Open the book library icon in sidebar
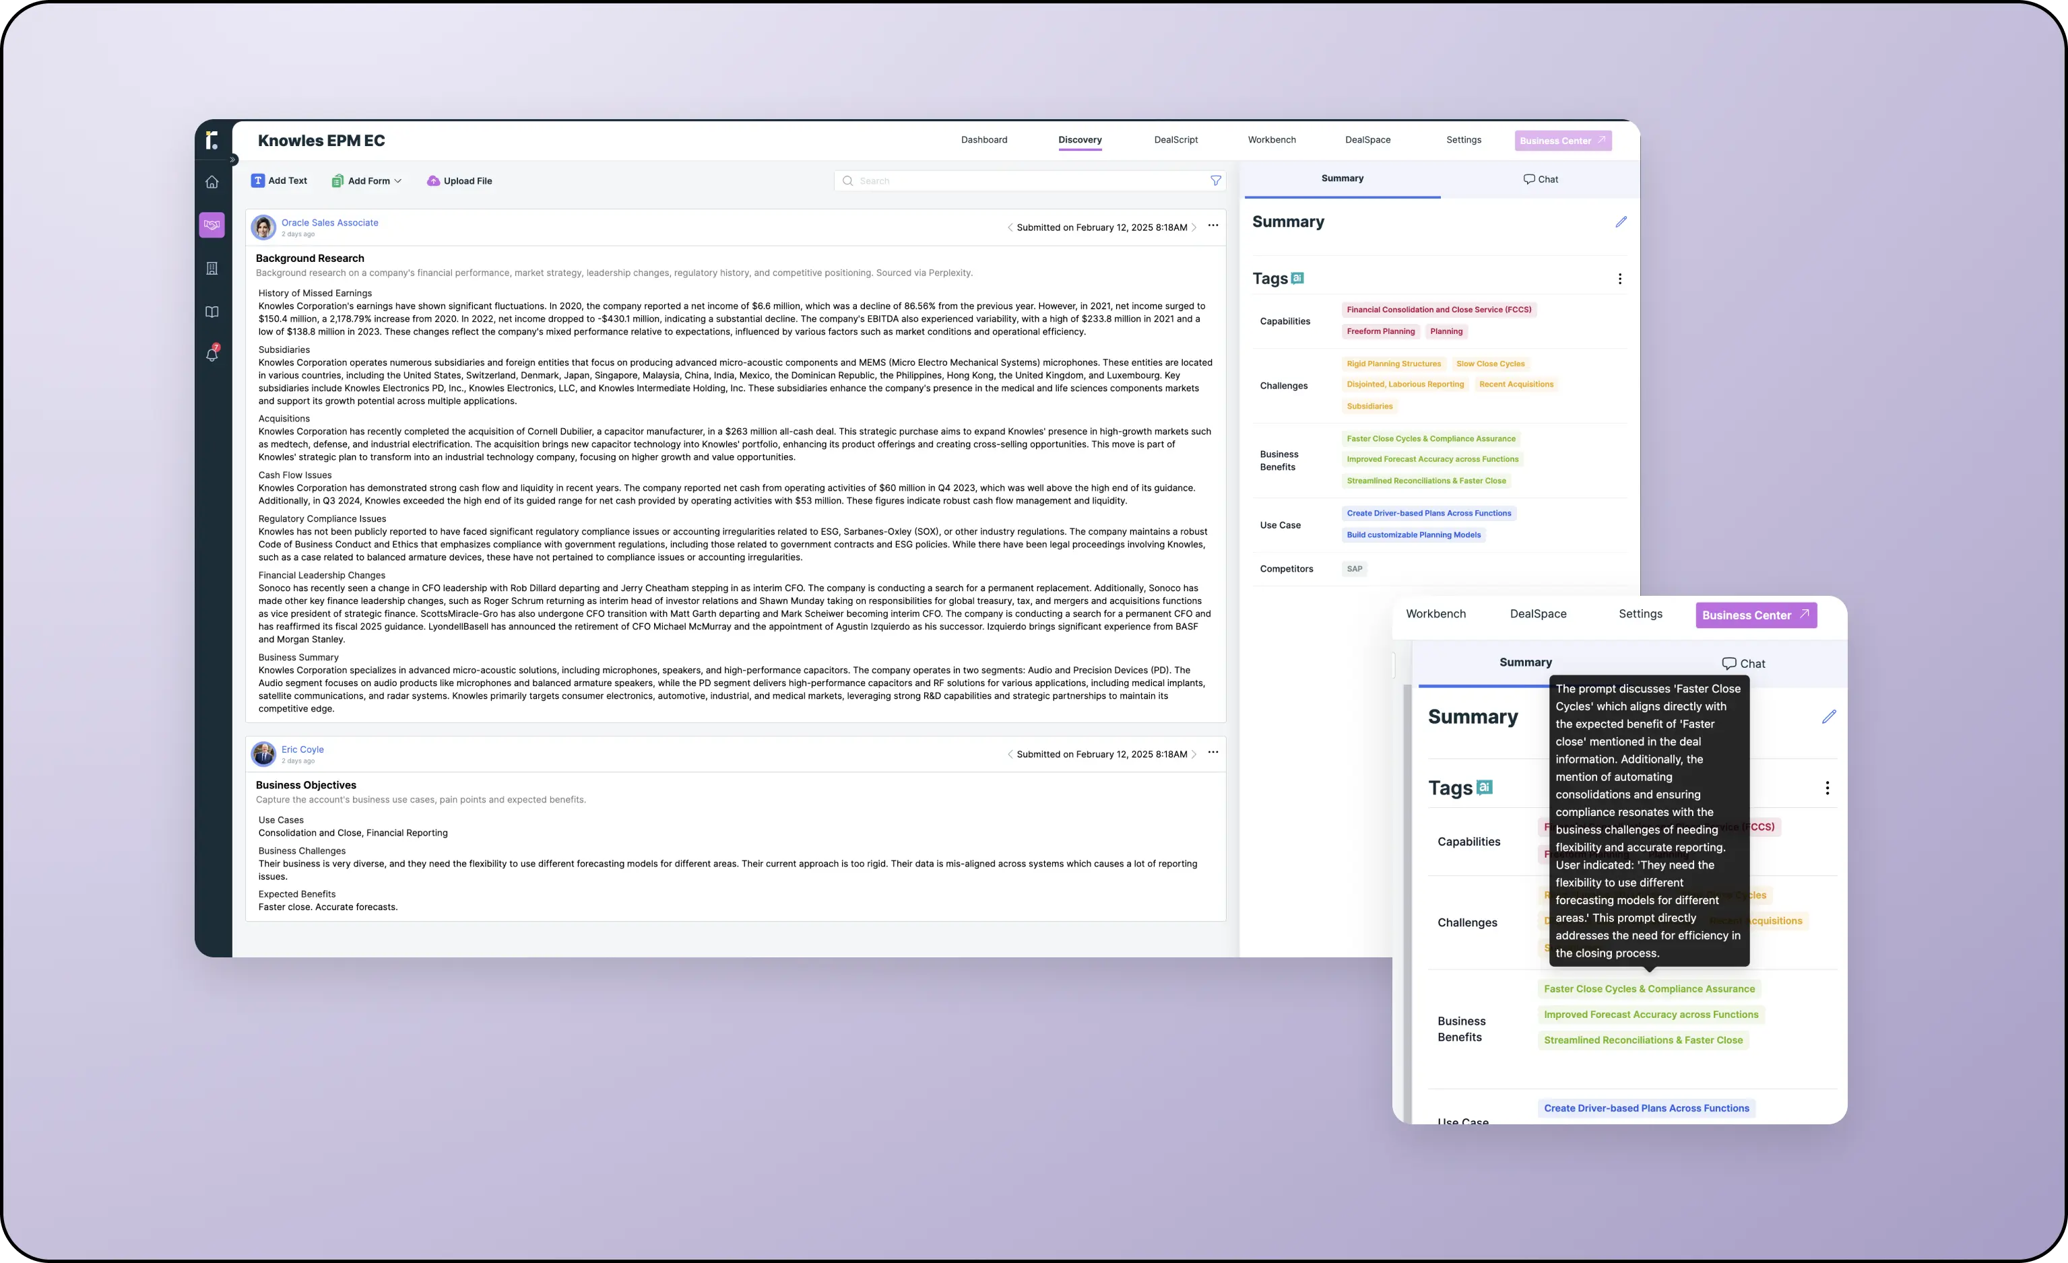Image resolution: width=2068 pixels, height=1263 pixels. tap(212, 312)
